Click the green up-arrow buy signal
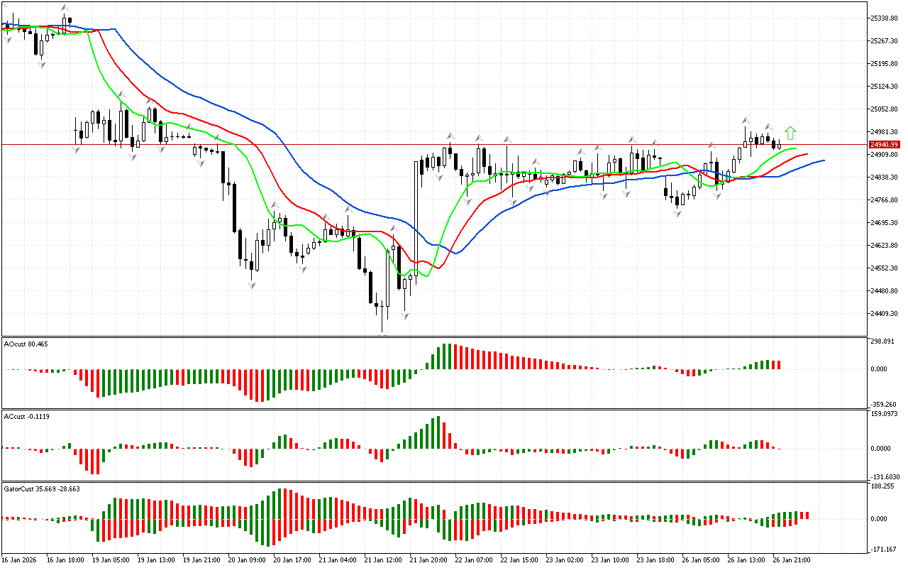The image size is (908, 568). 791,132
